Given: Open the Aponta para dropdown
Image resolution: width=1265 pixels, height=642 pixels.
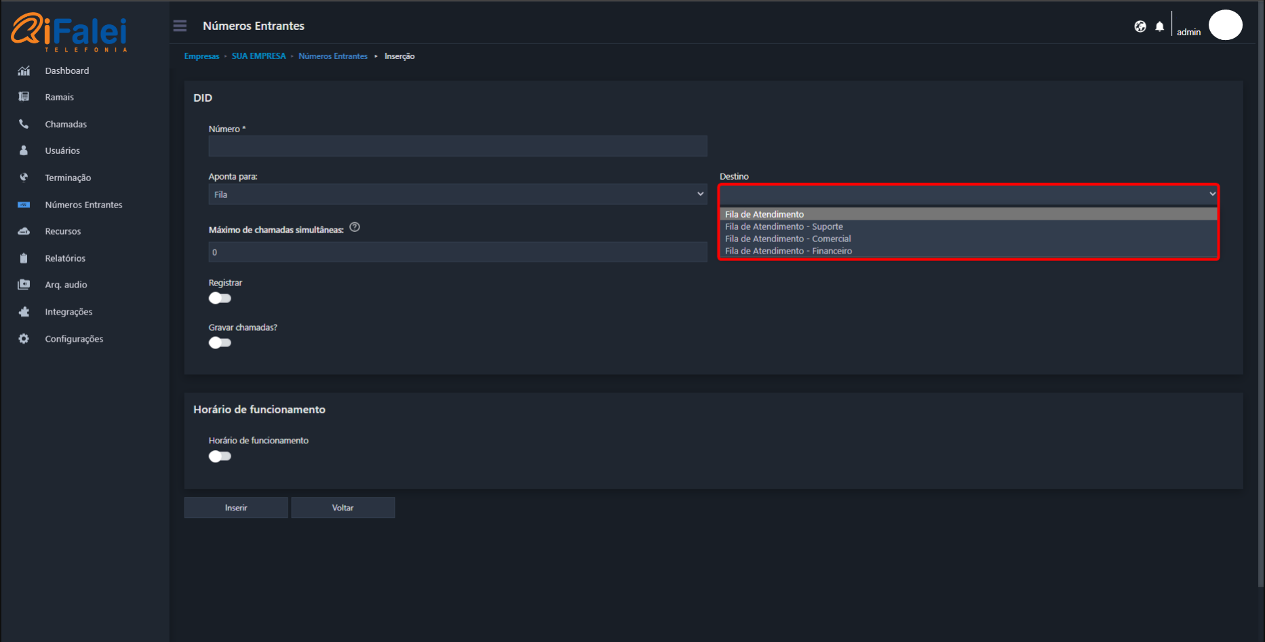Looking at the screenshot, I should (457, 195).
